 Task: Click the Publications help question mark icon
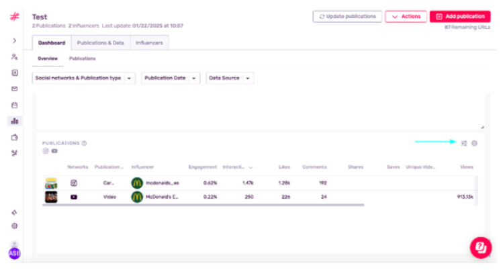pos(85,143)
